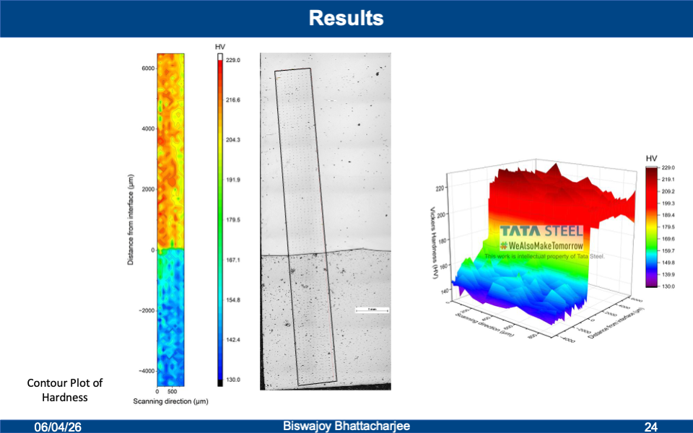Click the #WeAlsoMakeTomorrow hashtag text
The height and width of the screenshot is (433, 693).
[x=541, y=246]
